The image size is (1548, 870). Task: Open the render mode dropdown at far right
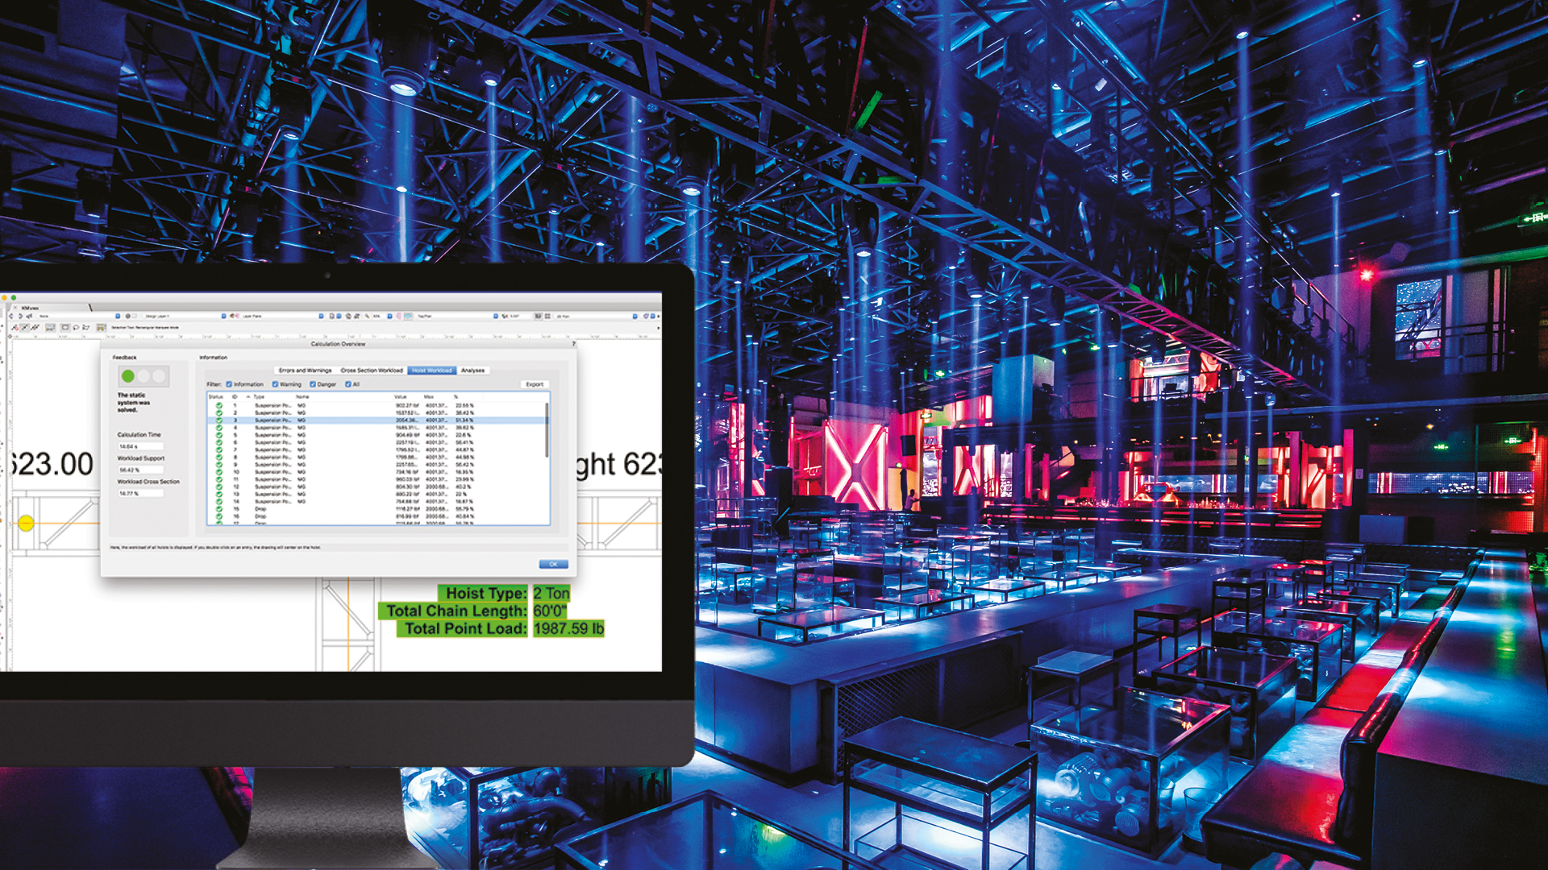click(x=635, y=316)
